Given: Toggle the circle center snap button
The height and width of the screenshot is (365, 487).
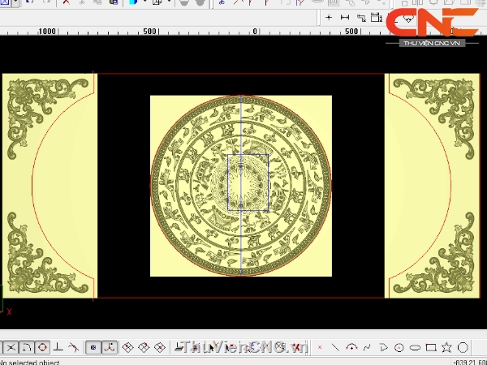Looking at the screenshot, I should 42,347.
